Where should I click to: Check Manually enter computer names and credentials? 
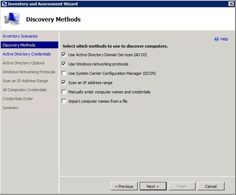[x=64, y=92]
